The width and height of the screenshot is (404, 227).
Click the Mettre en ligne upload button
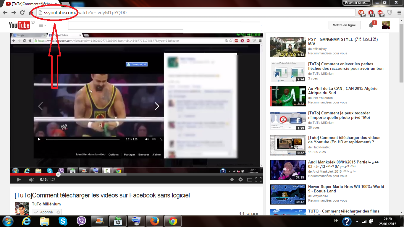(x=344, y=25)
